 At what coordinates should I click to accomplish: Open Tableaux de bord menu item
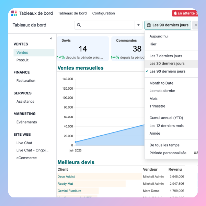point(72,13)
